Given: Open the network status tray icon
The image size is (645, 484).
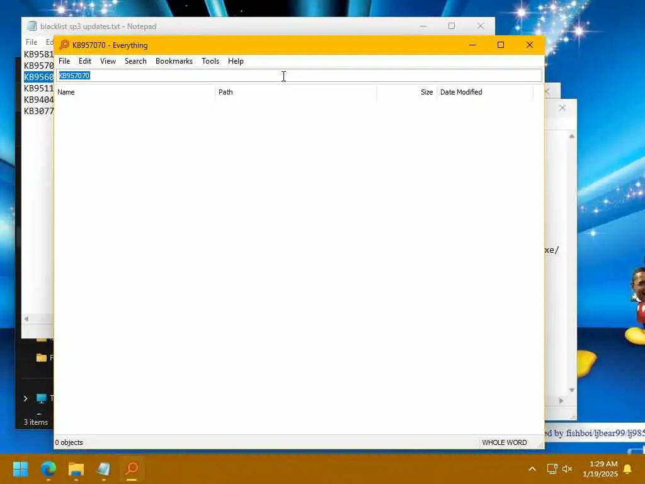Looking at the screenshot, I should 552,469.
